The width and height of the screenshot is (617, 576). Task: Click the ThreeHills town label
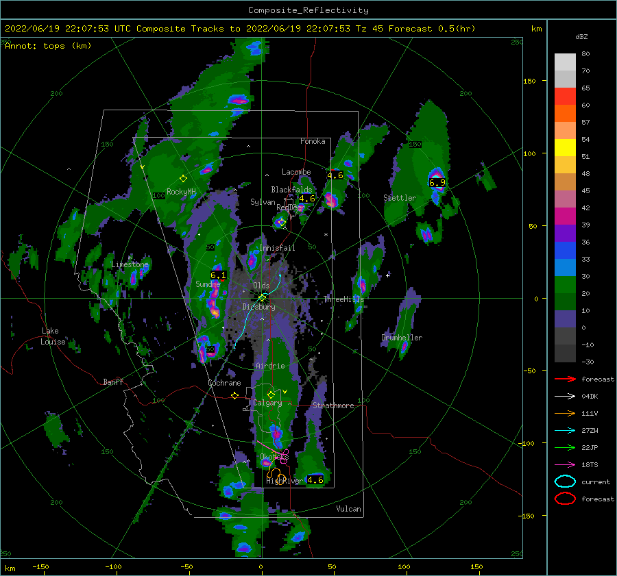click(x=343, y=299)
